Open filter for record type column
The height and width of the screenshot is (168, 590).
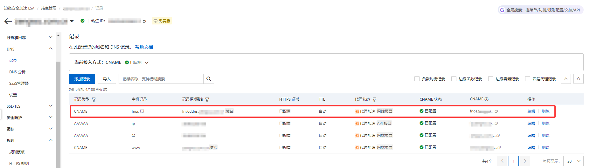[x=94, y=99]
